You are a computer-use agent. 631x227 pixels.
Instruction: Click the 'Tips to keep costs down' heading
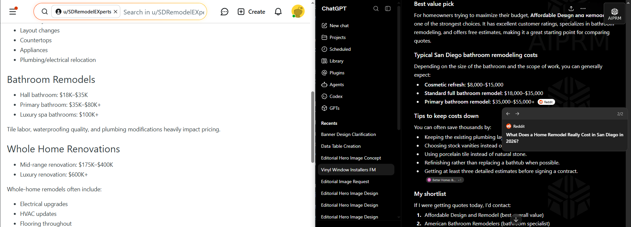446,116
